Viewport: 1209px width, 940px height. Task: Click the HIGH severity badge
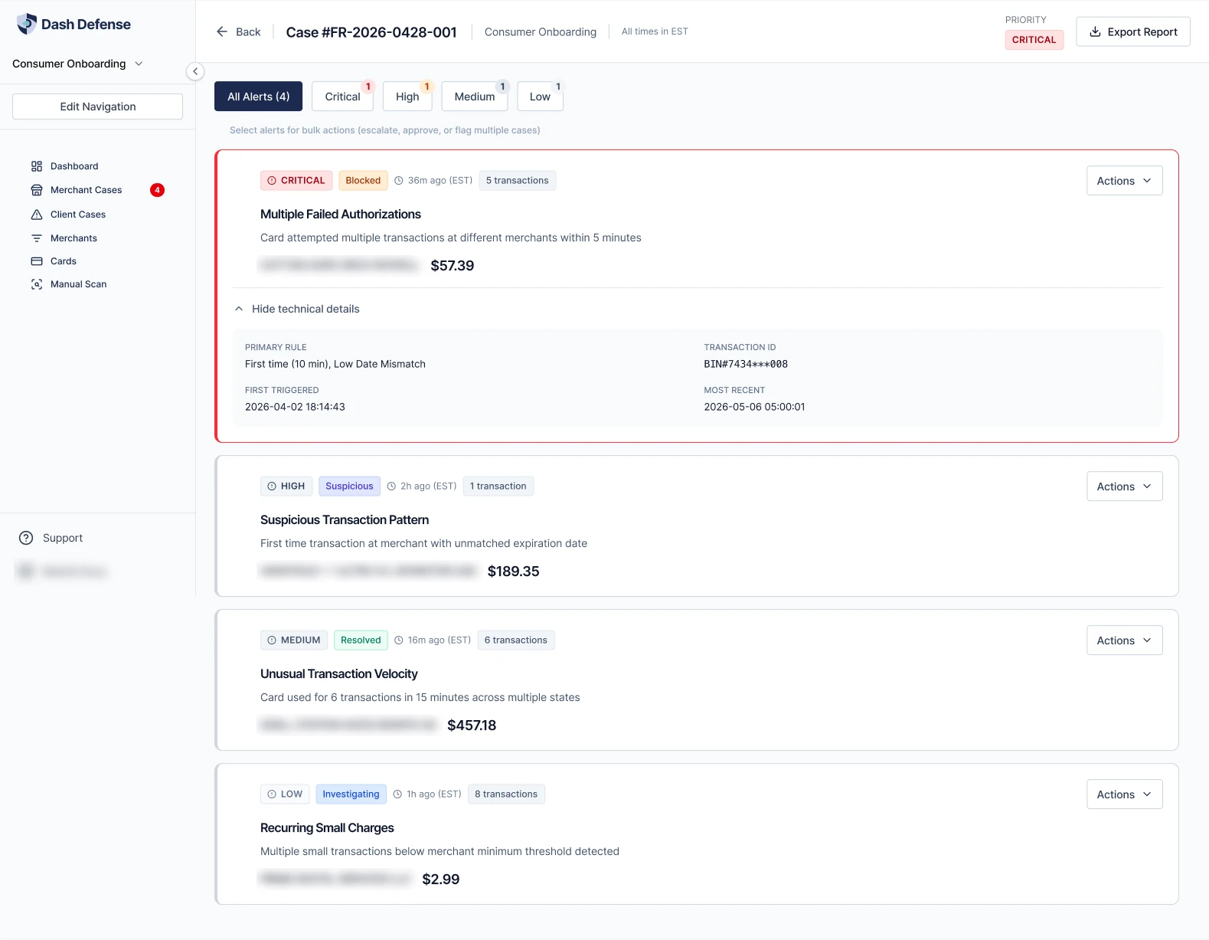(x=286, y=486)
